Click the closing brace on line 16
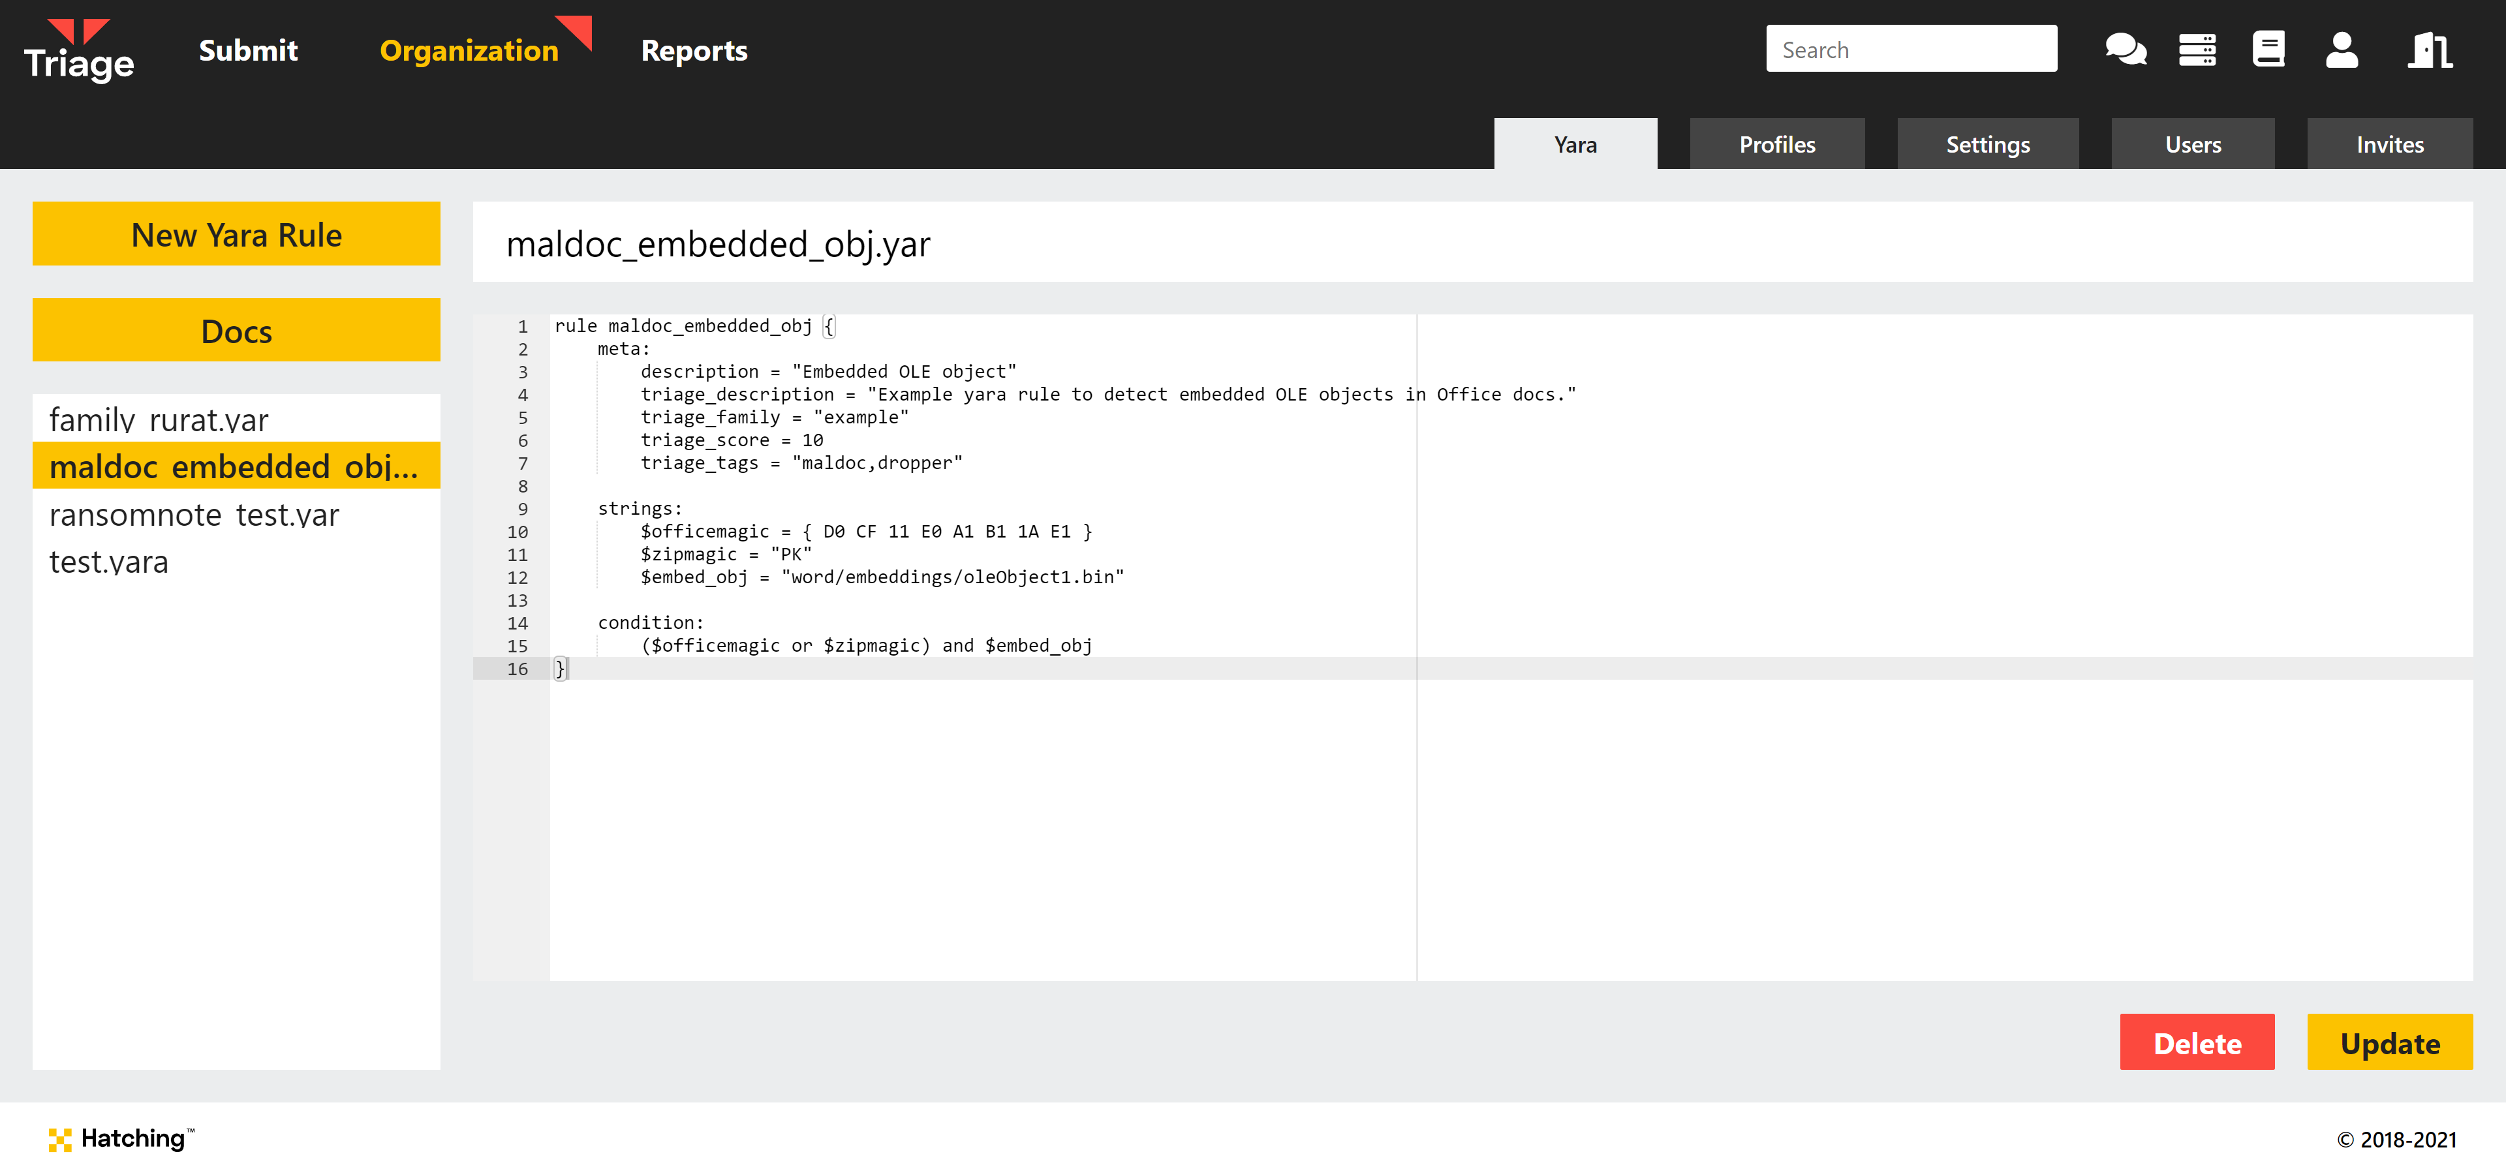The image size is (2506, 1169). (x=561, y=669)
